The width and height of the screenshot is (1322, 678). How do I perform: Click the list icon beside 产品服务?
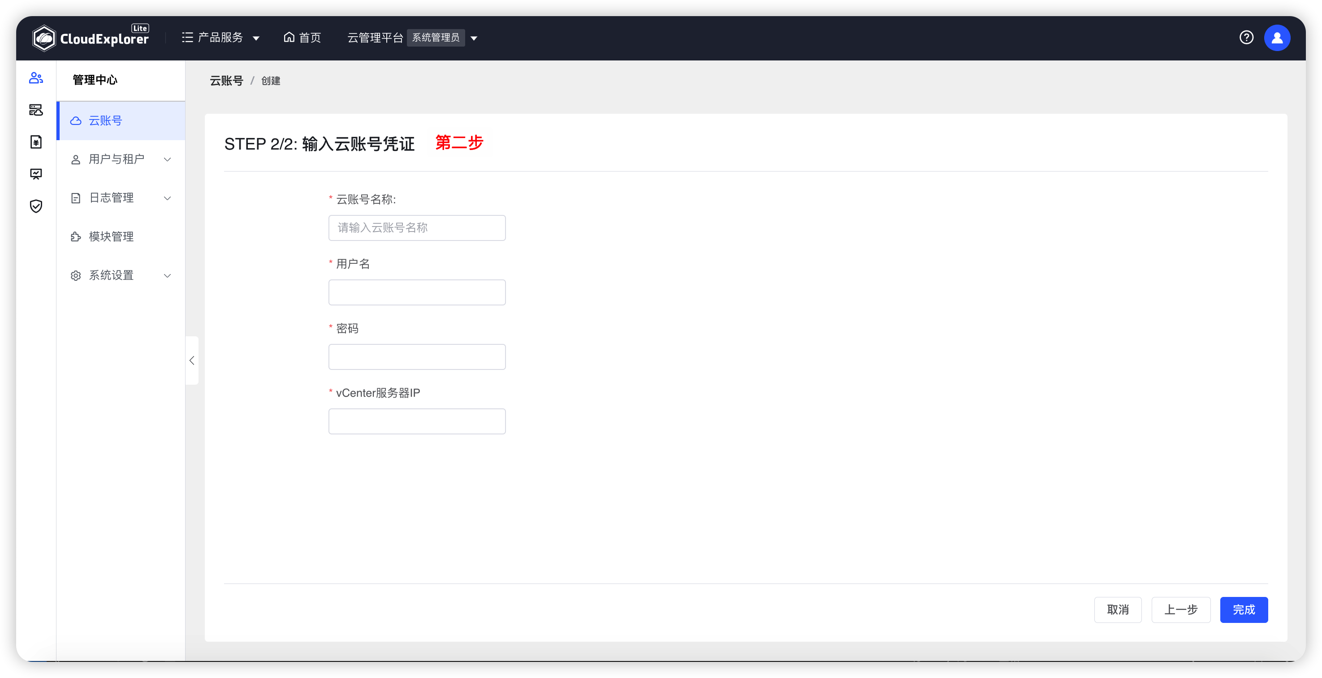pos(187,38)
